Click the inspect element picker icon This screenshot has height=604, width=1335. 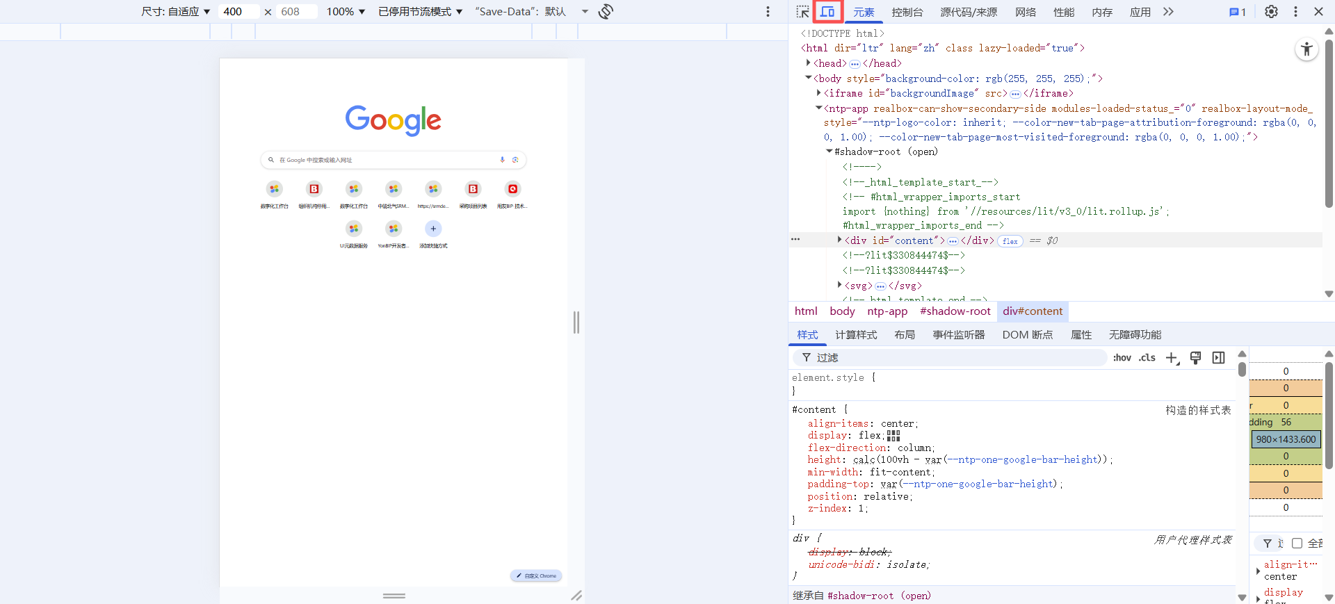pyautogui.click(x=802, y=12)
